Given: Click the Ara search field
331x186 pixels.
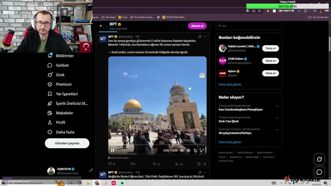Looking at the screenshot, I should click(249, 26).
